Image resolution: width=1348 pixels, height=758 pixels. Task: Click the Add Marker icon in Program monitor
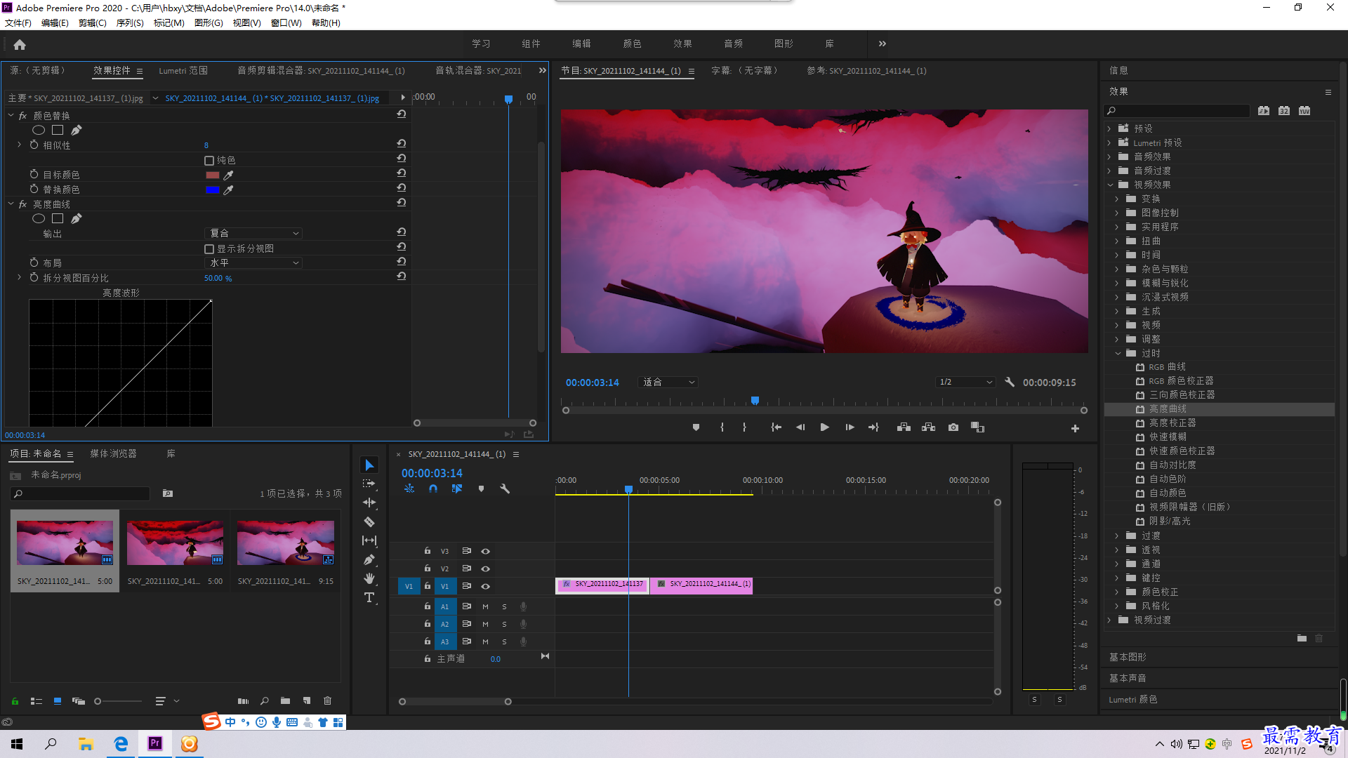coord(696,427)
